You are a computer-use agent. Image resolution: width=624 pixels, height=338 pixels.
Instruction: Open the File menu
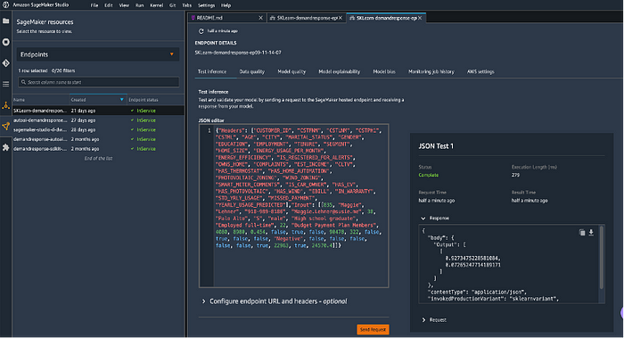(x=94, y=5)
